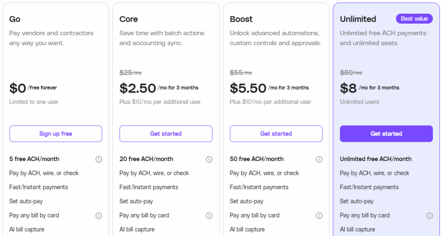Select the Unlimited plan heading
442x236 pixels.
[358, 19]
